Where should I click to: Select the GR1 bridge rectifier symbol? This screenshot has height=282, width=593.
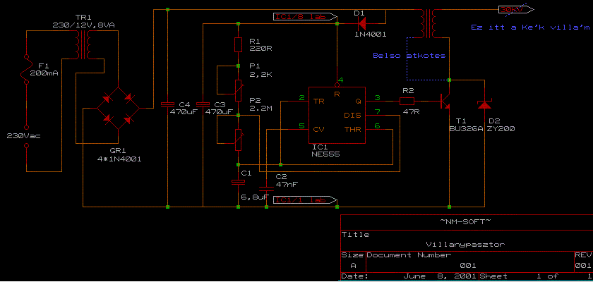[x=118, y=109]
